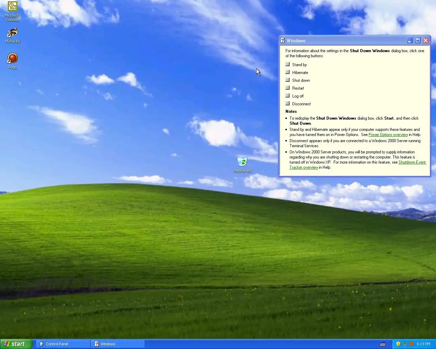Minimize the Windows help window
436x349 pixels.
410,41
